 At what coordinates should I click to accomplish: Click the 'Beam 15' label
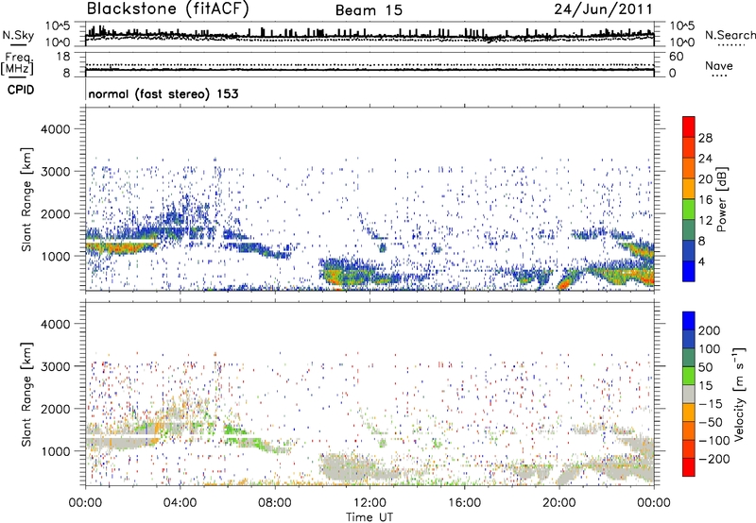click(369, 10)
